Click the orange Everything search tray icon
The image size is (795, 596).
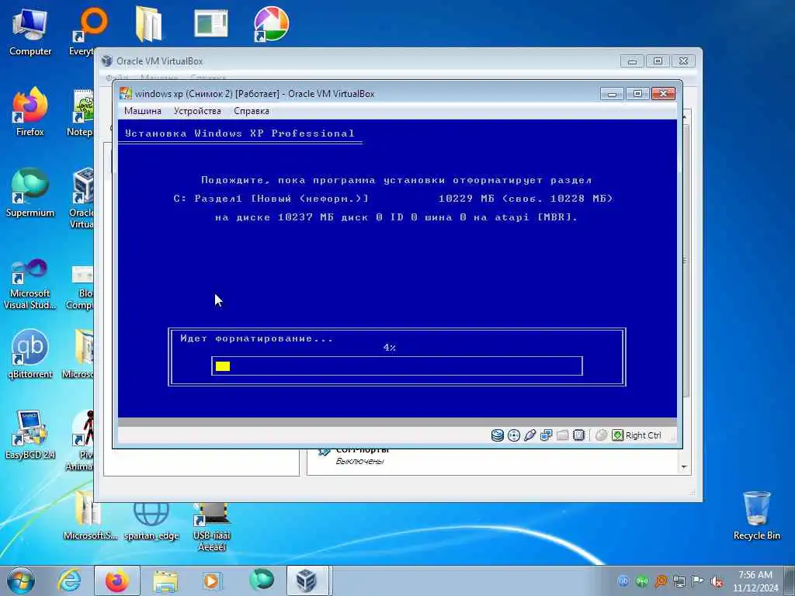(x=661, y=581)
